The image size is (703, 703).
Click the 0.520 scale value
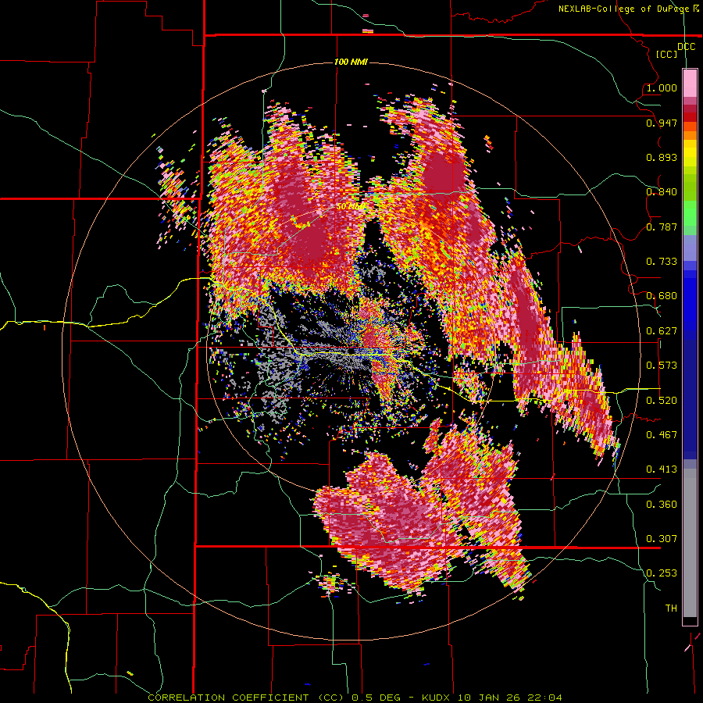[x=662, y=401]
